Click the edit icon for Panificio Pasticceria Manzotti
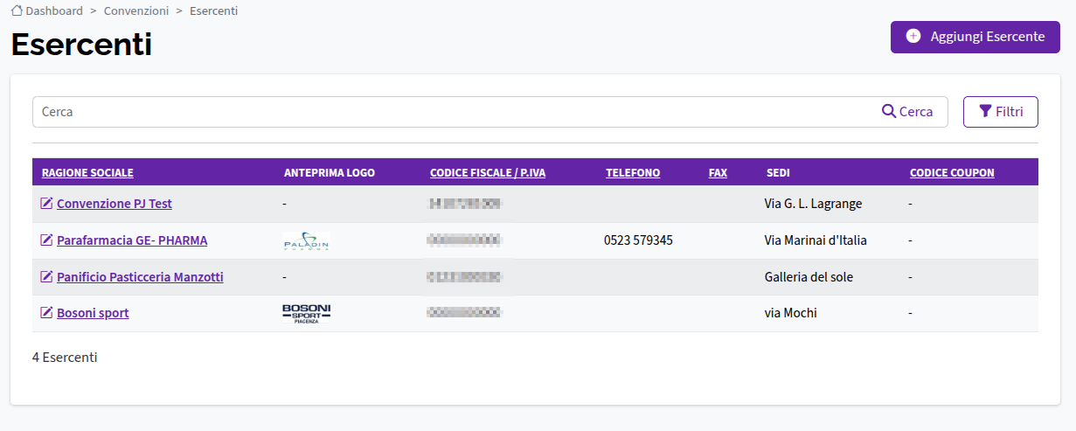 (x=46, y=276)
